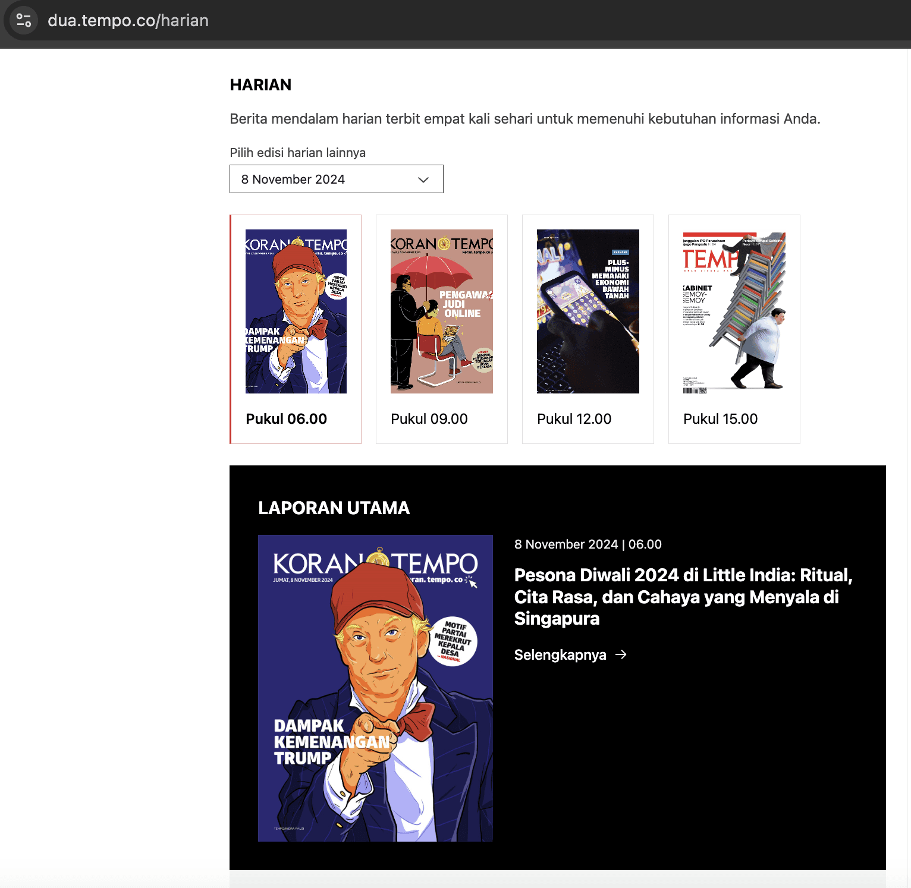Image resolution: width=911 pixels, height=888 pixels.
Task: Open the Kabinet Gemoy cover thumbnail
Action: tap(734, 311)
